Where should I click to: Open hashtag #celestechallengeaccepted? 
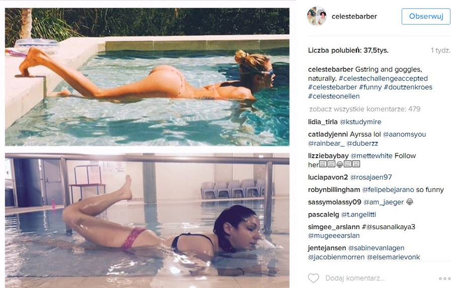(x=383, y=78)
